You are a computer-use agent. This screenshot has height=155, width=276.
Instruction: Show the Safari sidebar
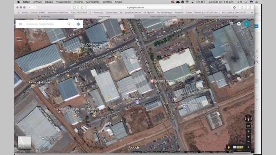click(74, 7)
